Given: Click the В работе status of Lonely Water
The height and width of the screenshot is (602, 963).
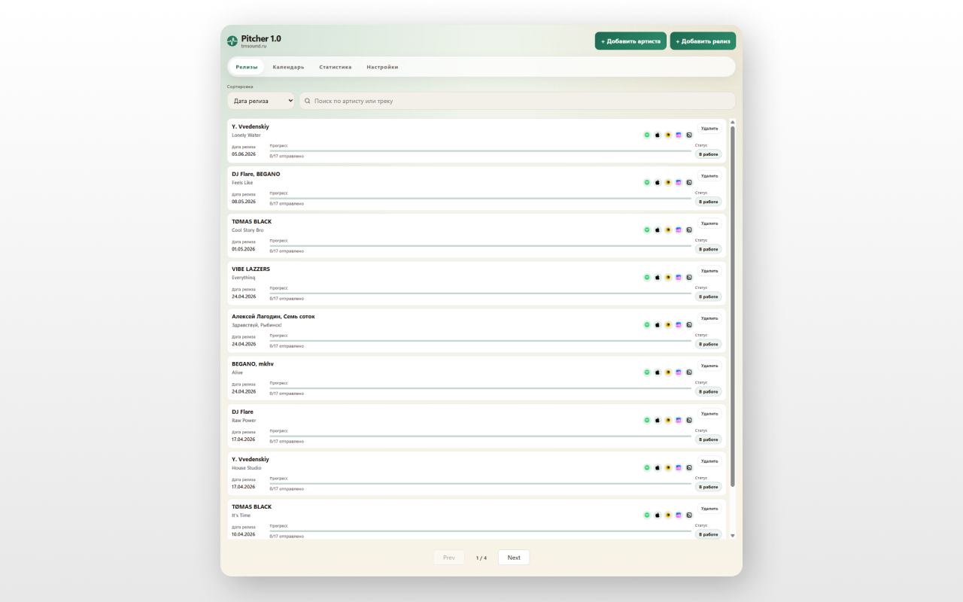Looking at the screenshot, I should [708, 154].
